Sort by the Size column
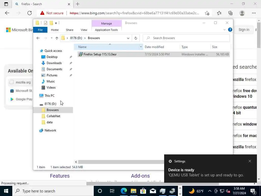The width and height of the screenshot is (261, 196). click(215, 47)
